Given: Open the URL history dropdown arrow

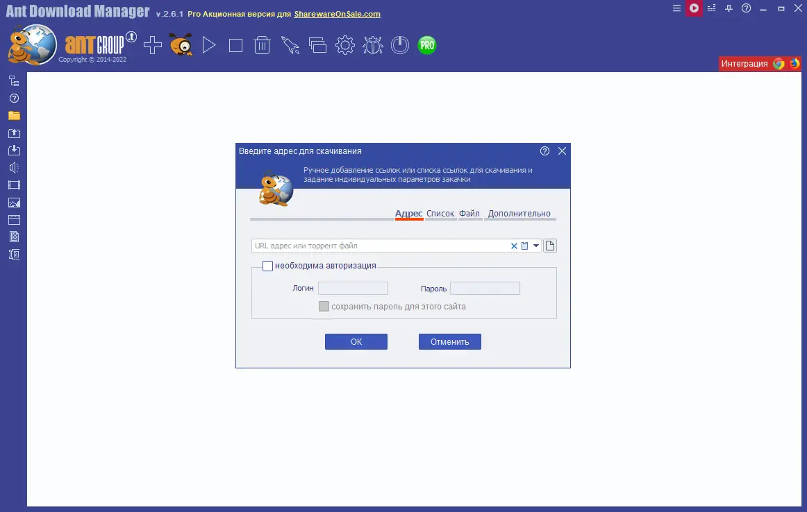Looking at the screenshot, I should [x=535, y=245].
